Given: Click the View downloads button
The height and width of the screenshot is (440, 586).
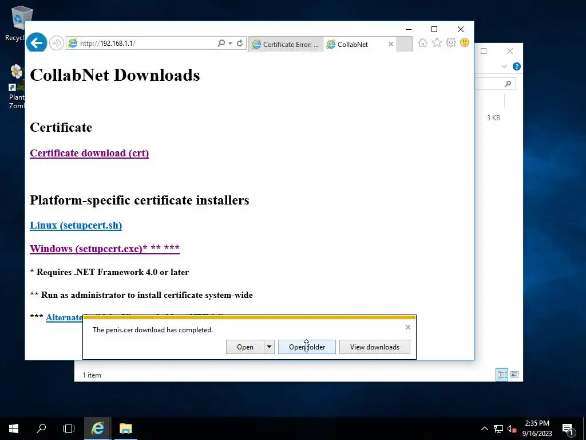Looking at the screenshot, I should click(374, 347).
